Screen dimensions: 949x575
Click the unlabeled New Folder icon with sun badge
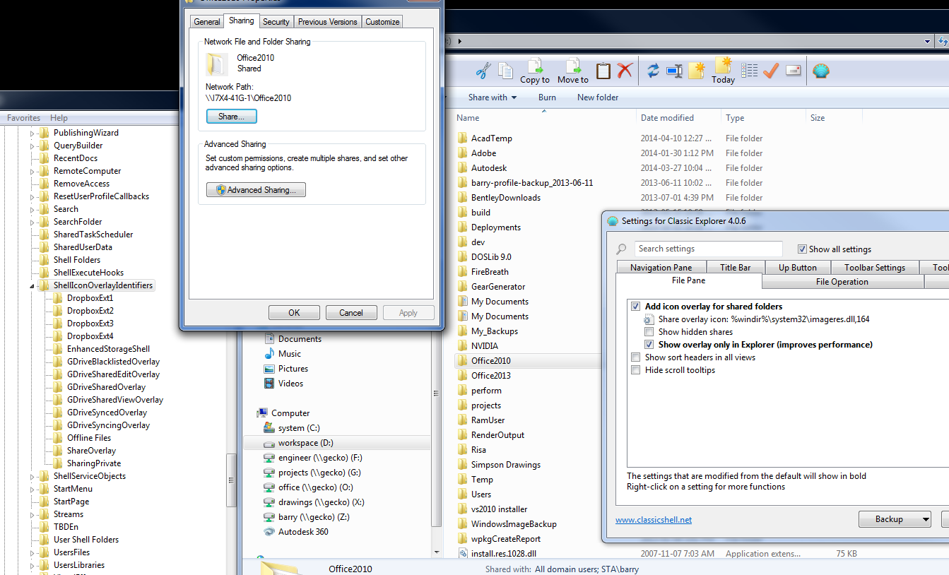coord(697,70)
